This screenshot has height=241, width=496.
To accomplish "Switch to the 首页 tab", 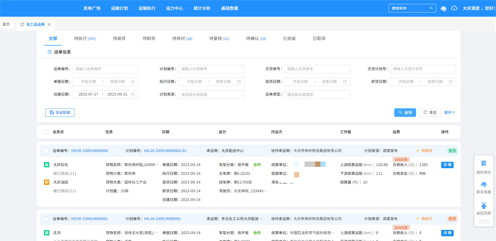I will (6, 24).
